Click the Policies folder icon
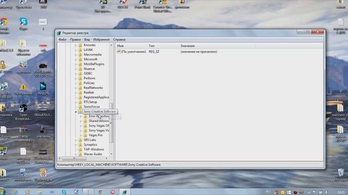348x195 pixels. pos(80,83)
